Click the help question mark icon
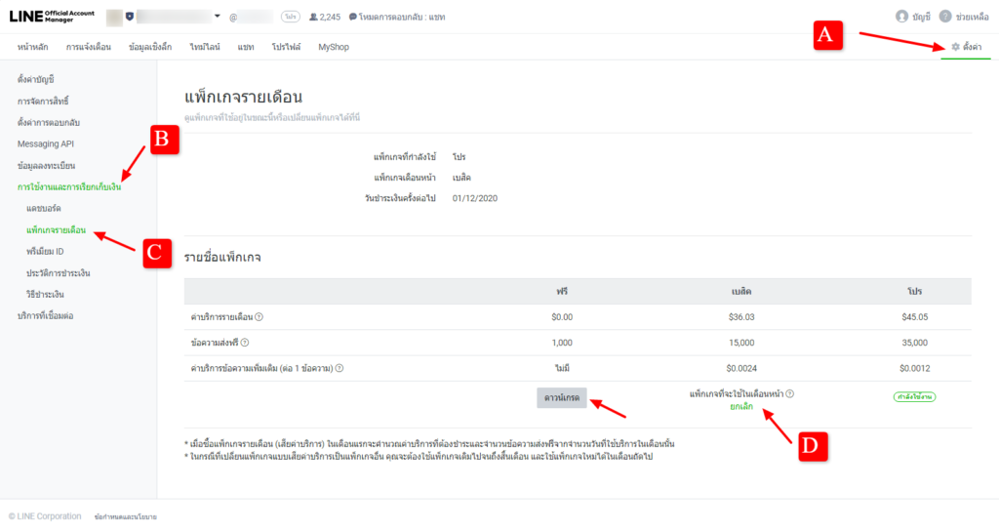 coord(944,17)
